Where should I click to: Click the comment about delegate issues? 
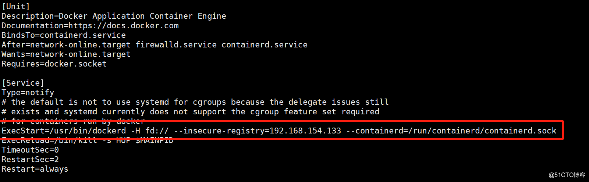click(x=195, y=102)
